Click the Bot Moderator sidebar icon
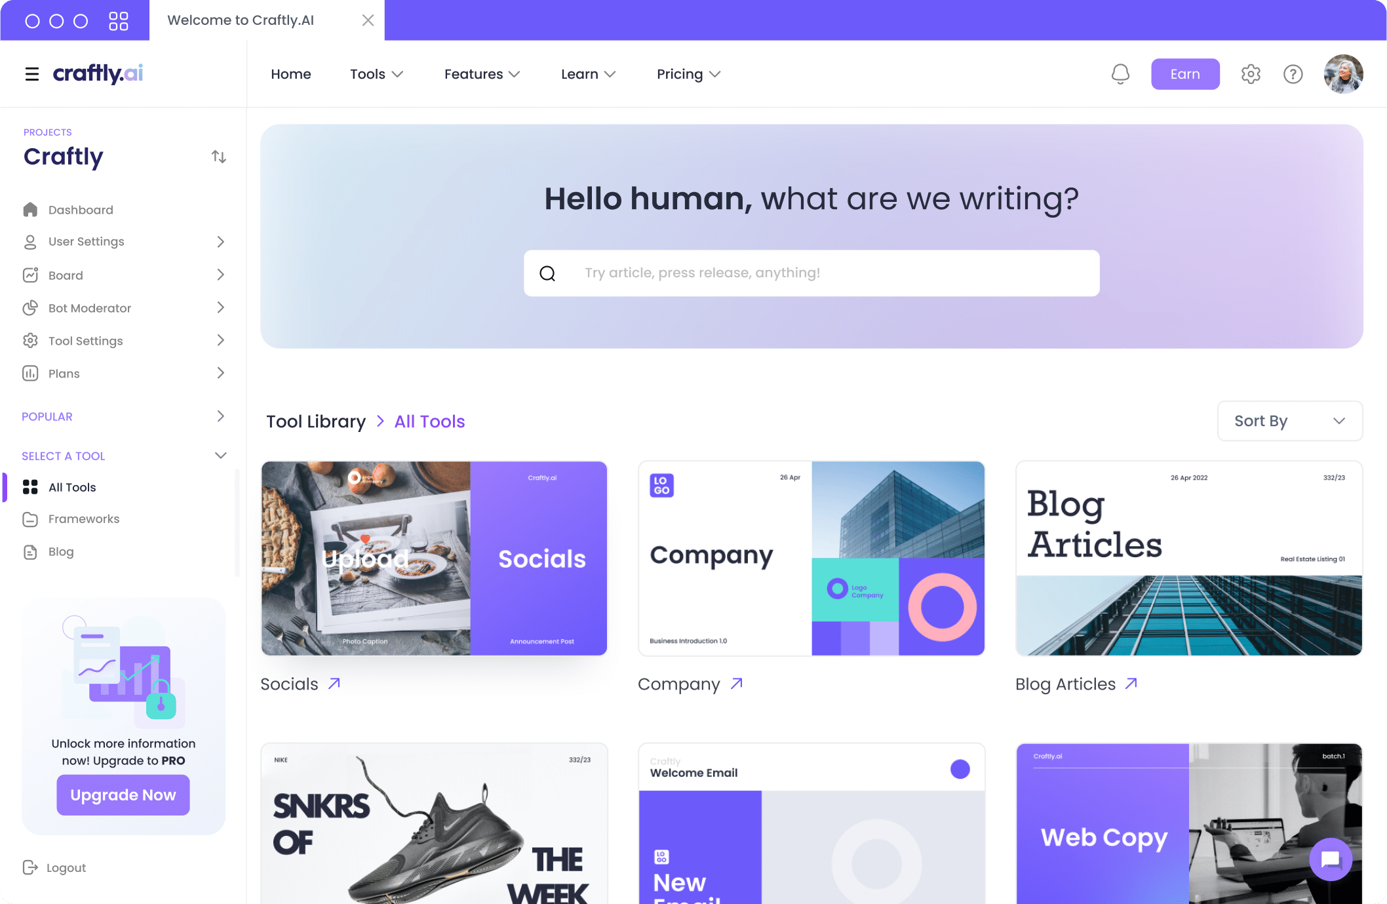 click(31, 308)
